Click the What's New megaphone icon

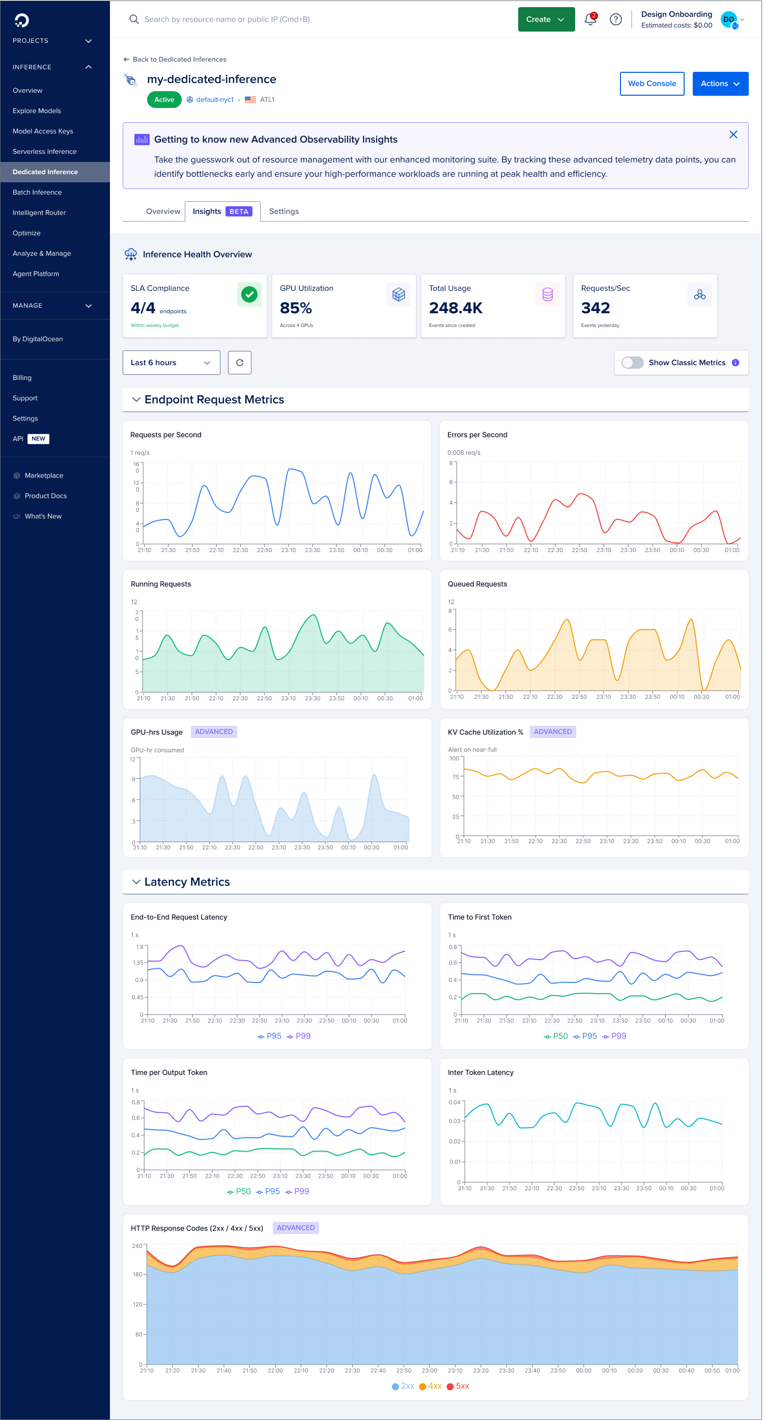pos(17,516)
